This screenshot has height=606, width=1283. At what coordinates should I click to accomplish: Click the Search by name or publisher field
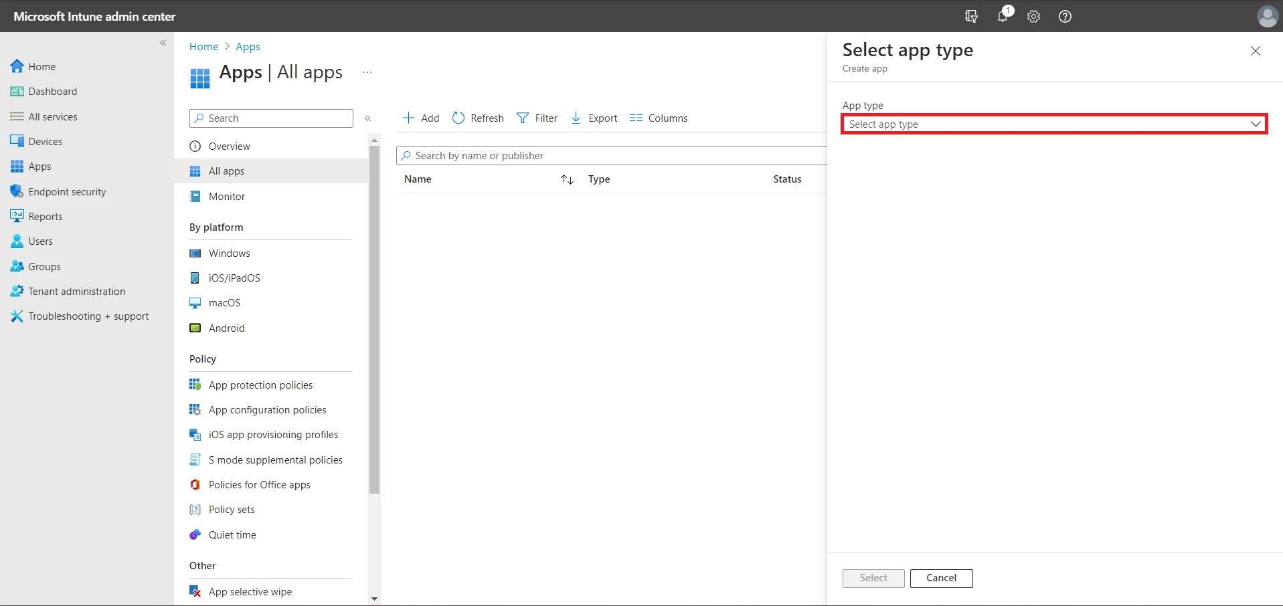click(612, 156)
